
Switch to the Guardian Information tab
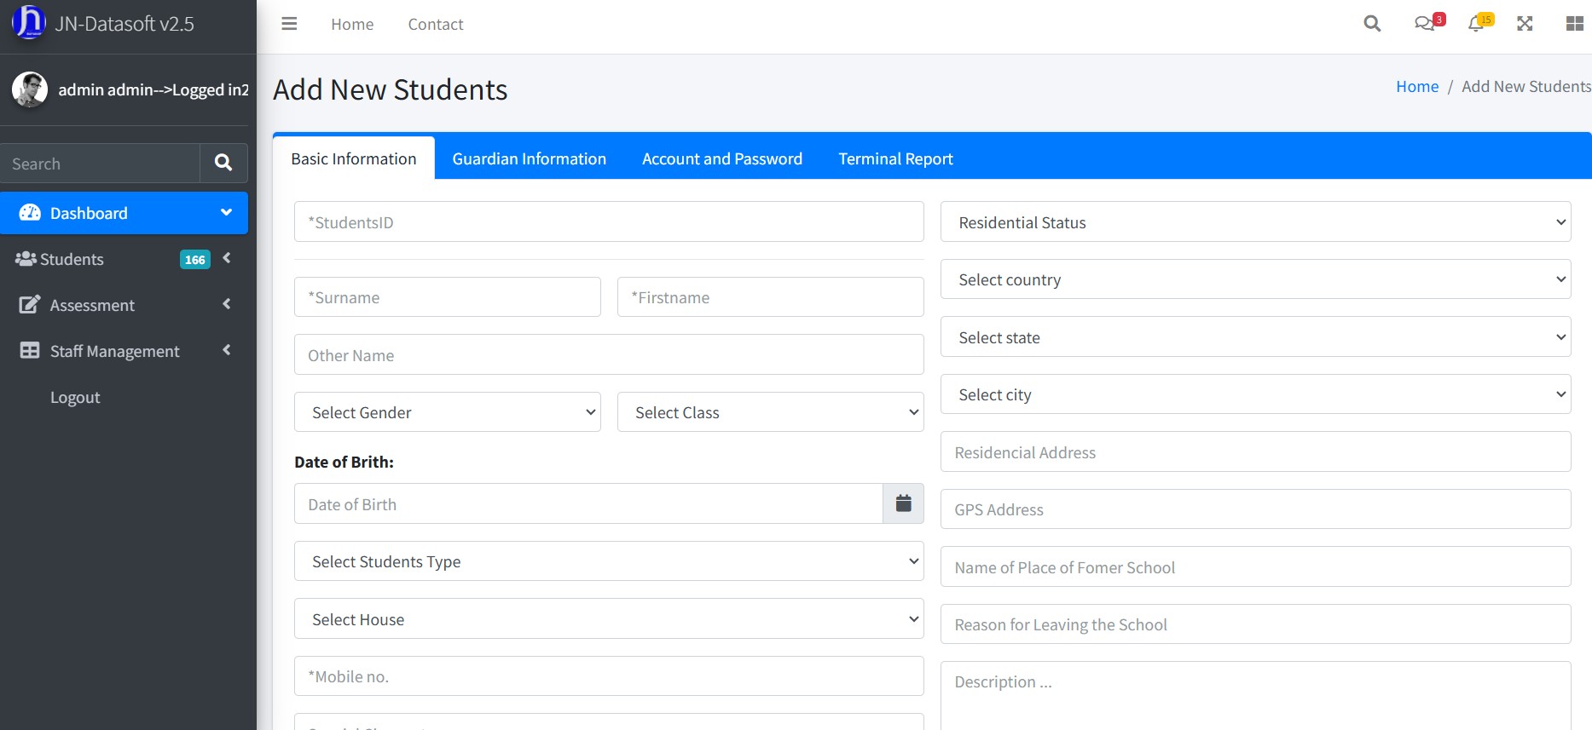pyautogui.click(x=529, y=158)
